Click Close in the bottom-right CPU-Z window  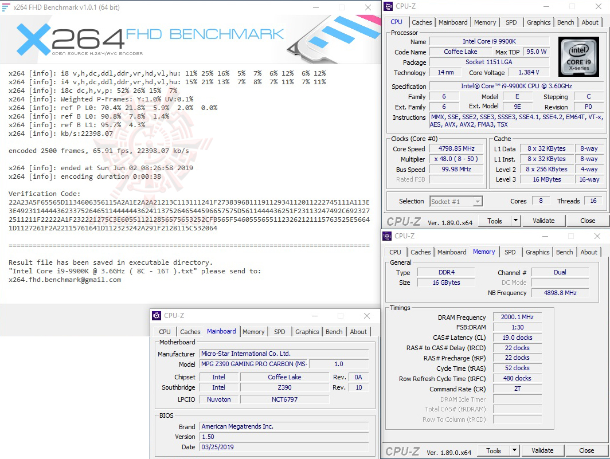pyautogui.click(x=586, y=450)
